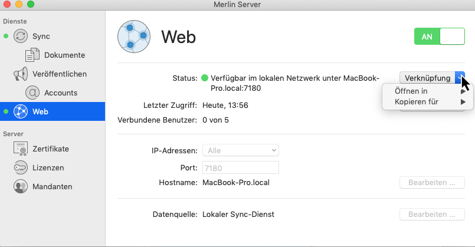Click the Sync circular arrows icon
Screen dimensions: 475x247
(x=21, y=36)
